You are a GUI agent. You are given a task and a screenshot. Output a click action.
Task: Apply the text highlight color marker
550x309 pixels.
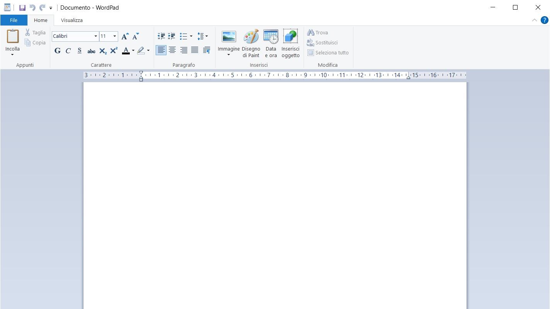coord(141,51)
